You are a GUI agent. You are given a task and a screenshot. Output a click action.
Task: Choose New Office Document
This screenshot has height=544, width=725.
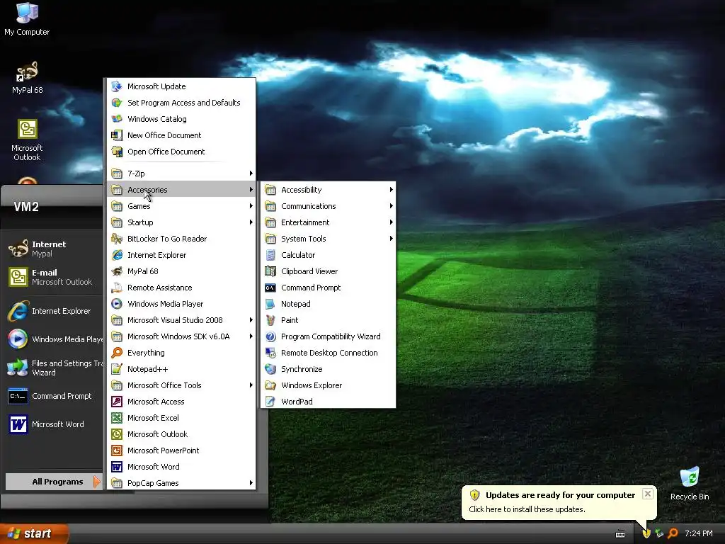coord(181,135)
